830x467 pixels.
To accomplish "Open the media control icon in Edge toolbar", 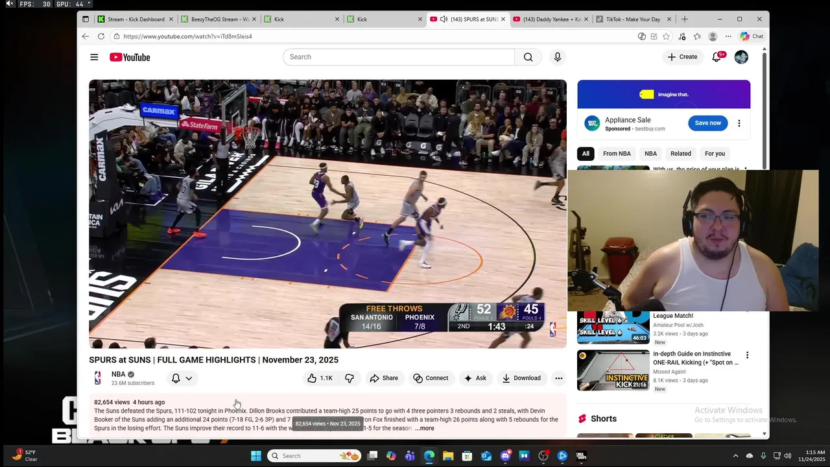I will coord(682,36).
